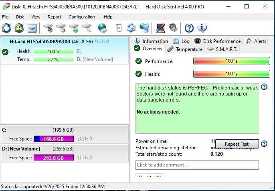The image size is (275, 191).
Task: Click the speaker sound toolbar icon
Action: (x=173, y=28)
